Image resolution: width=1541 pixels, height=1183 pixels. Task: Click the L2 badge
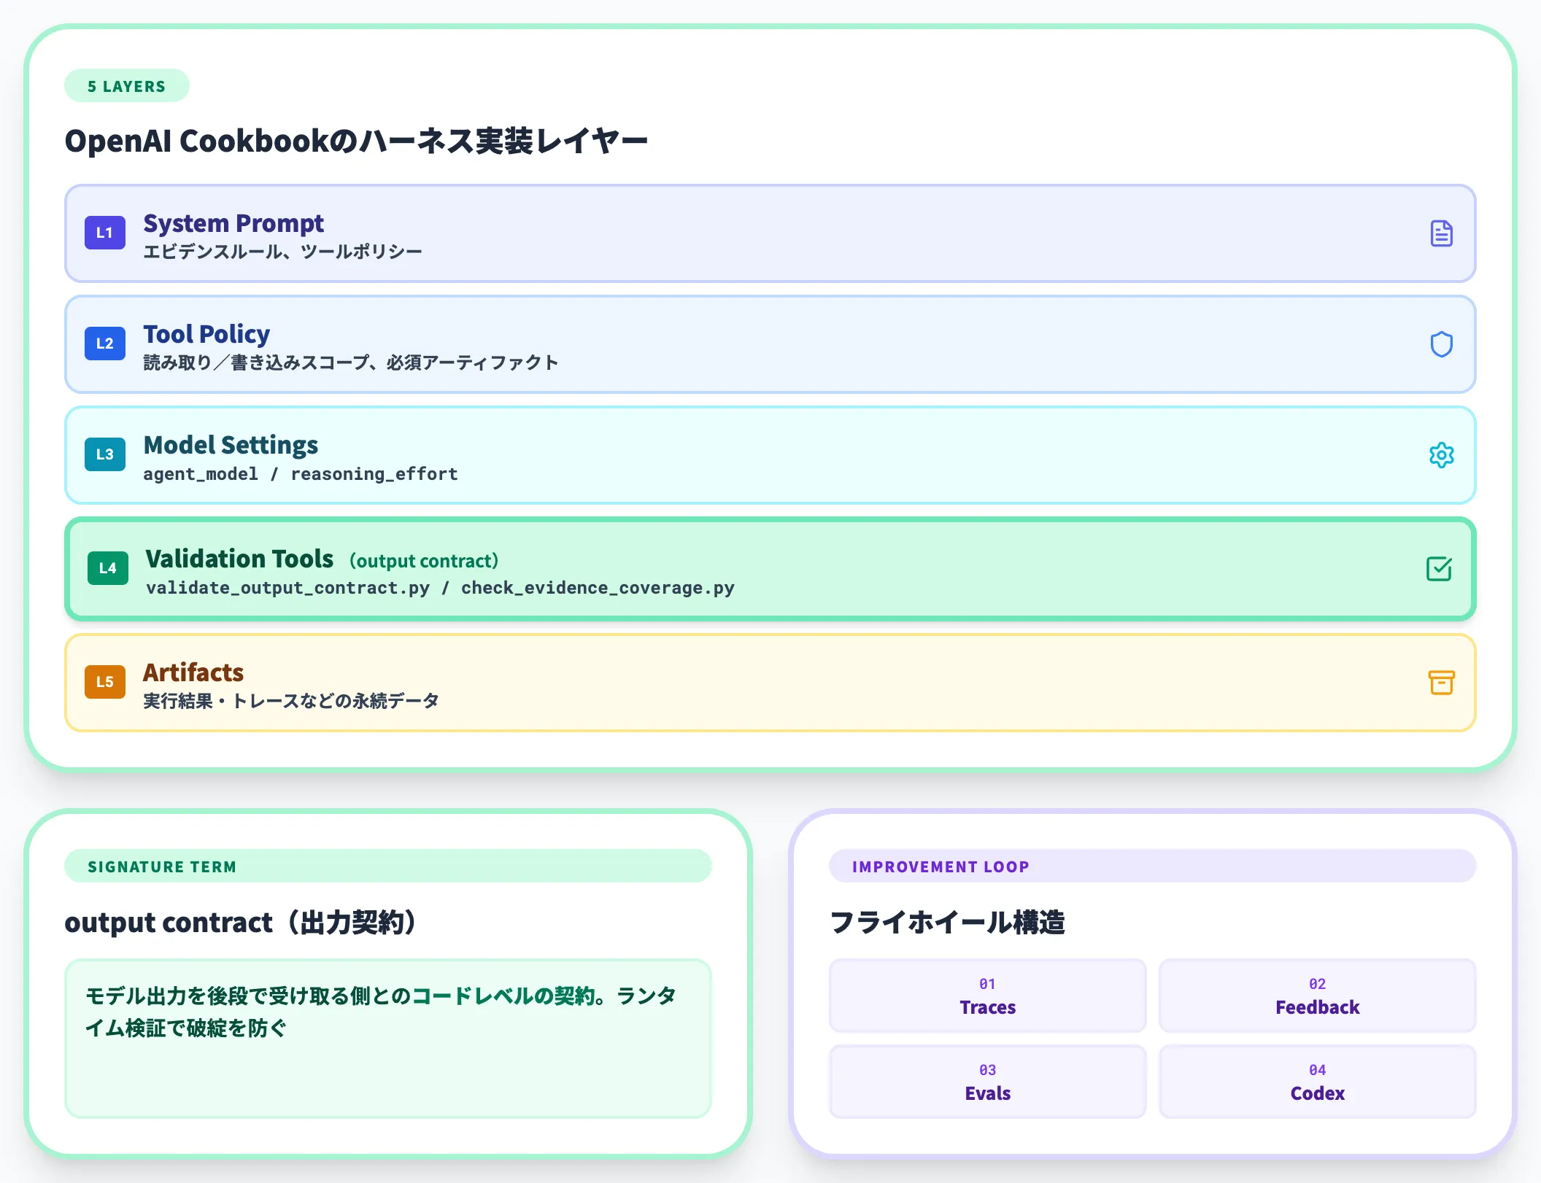point(105,344)
